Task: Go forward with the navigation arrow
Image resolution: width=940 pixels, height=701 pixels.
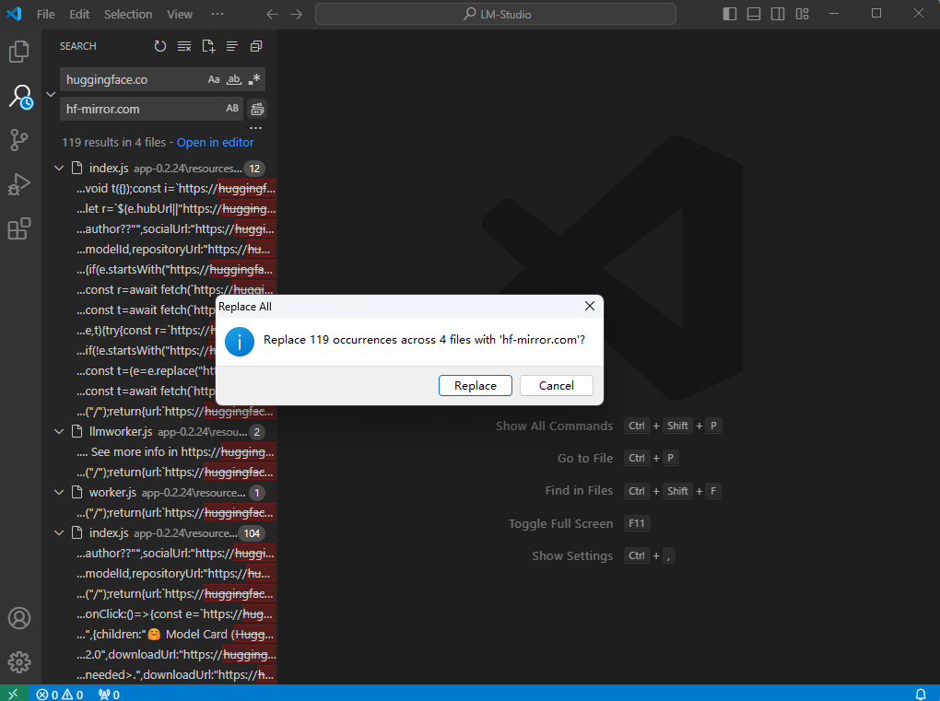Action: tap(296, 14)
